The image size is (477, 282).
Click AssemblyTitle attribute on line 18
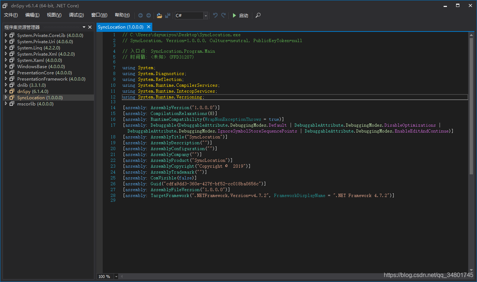167,137
